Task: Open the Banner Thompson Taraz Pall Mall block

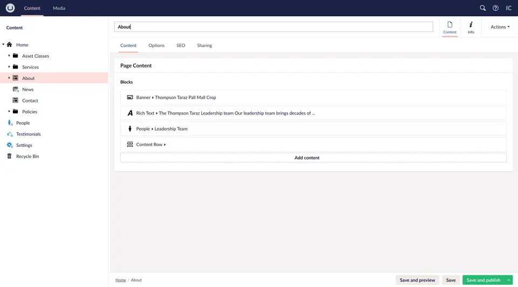Action: [313, 98]
